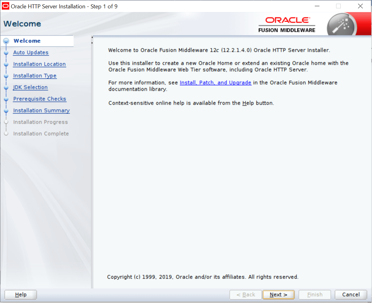Click the JDK Selection step circle indicator
The image size is (372, 303).
(x=6, y=87)
